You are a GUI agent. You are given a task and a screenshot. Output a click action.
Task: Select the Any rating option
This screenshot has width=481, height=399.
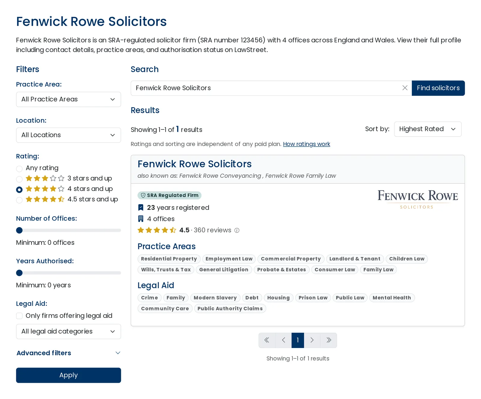tap(19, 168)
